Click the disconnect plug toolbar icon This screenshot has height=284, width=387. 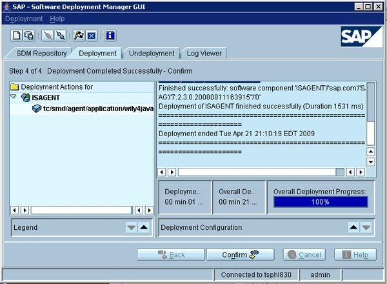pos(60,35)
